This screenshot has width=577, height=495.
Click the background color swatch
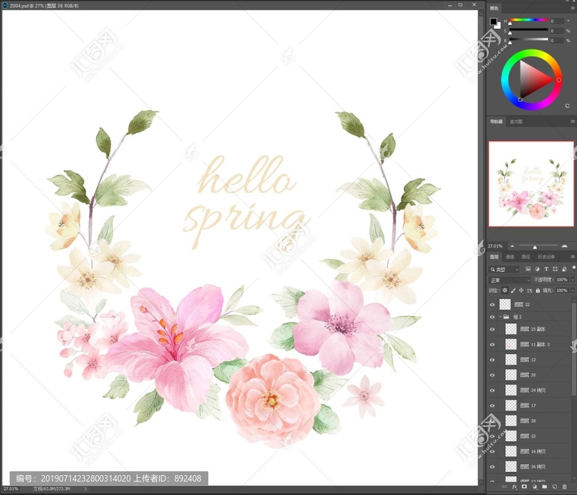[498, 26]
